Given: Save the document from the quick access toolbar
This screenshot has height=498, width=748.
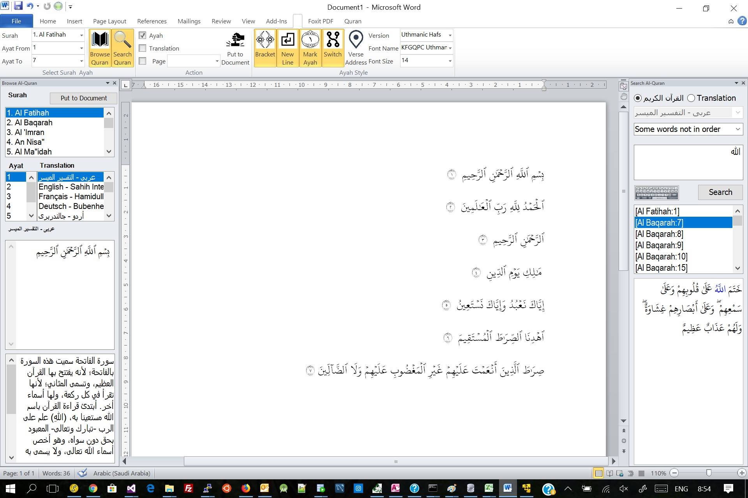Looking at the screenshot, I should pyautogui.click(x=18, y=6).
